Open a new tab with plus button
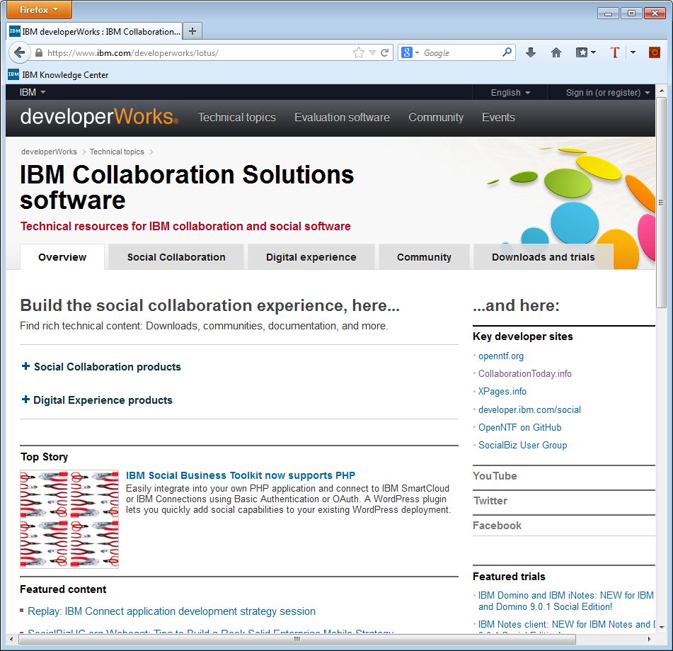The width and height of the screenshot is (673, 651). pos(193,31)
